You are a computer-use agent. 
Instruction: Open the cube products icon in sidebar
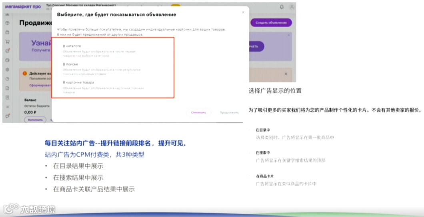[x=8, y=23]
